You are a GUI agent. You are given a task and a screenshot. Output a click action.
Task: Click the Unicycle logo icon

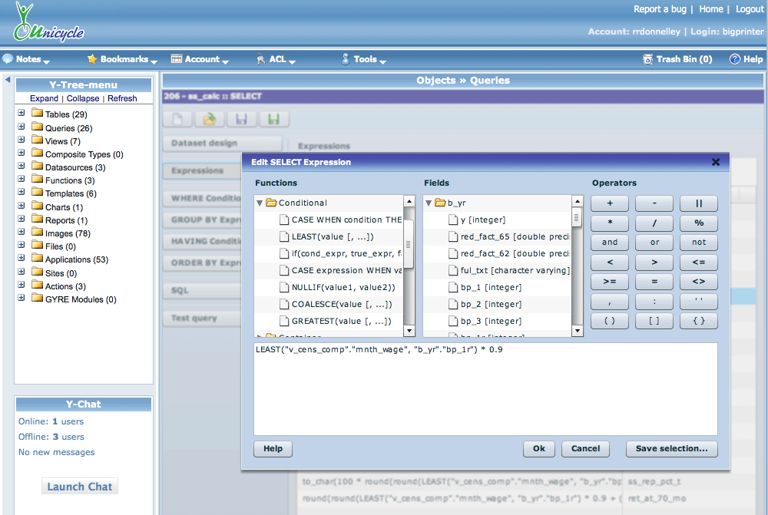[x=26, y=21]
